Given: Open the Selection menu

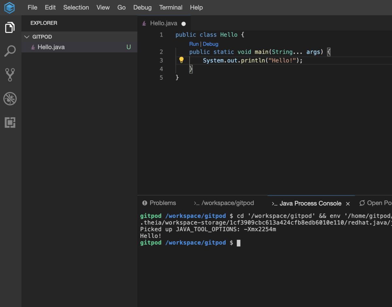Looking at the screenshot, I should click(76, 8).
